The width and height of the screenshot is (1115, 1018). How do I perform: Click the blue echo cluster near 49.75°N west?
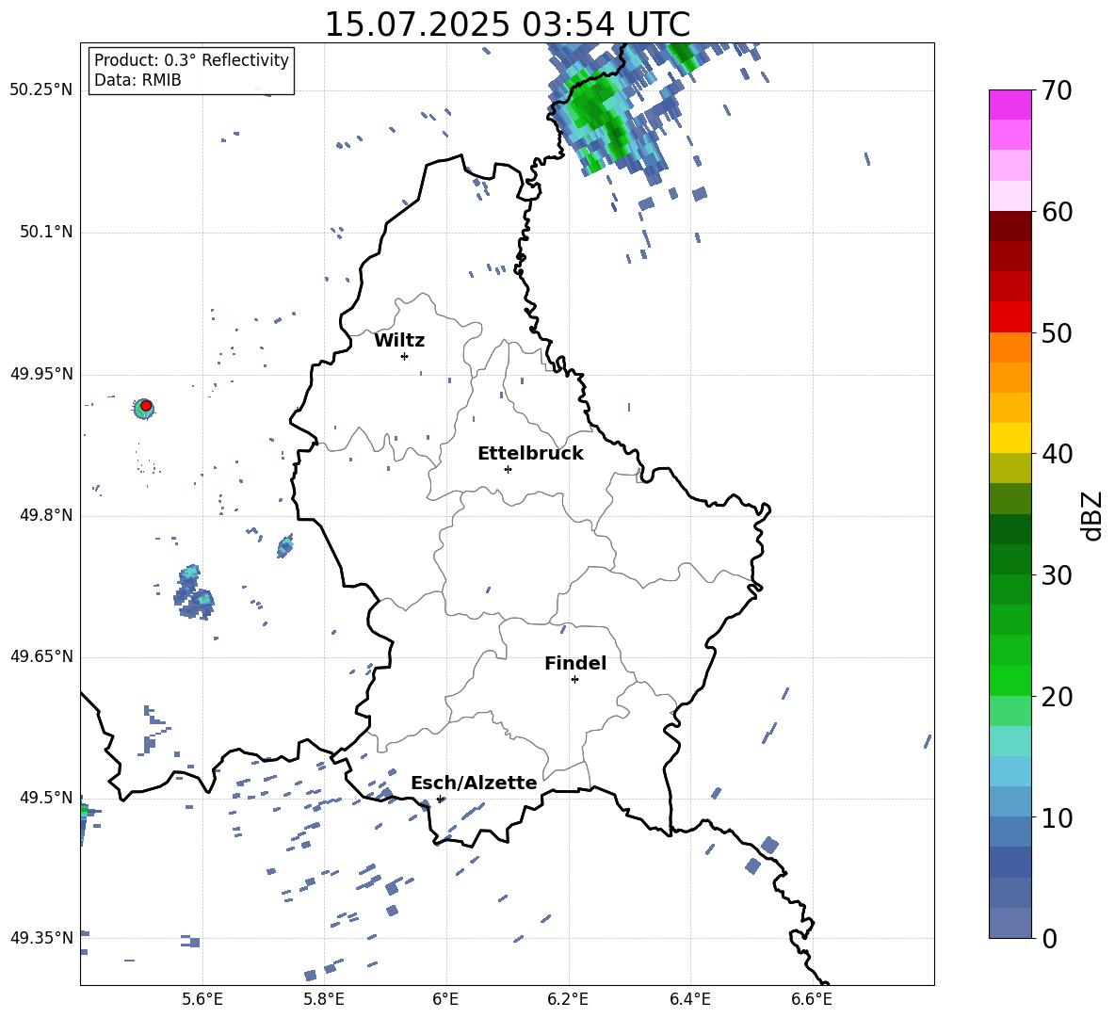(x=193, y=593)
